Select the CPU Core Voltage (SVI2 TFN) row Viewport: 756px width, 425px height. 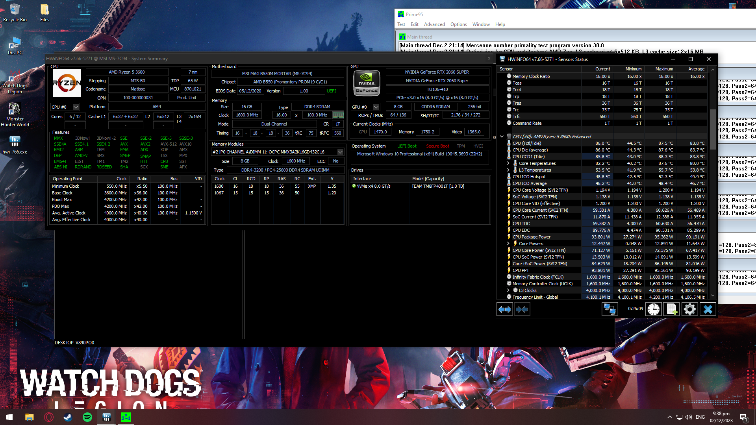click(602, 190)
